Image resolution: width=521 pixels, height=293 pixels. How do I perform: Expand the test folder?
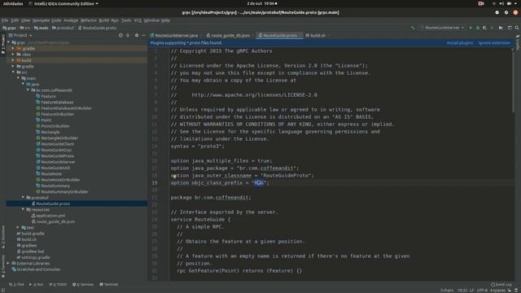(18, 228)
